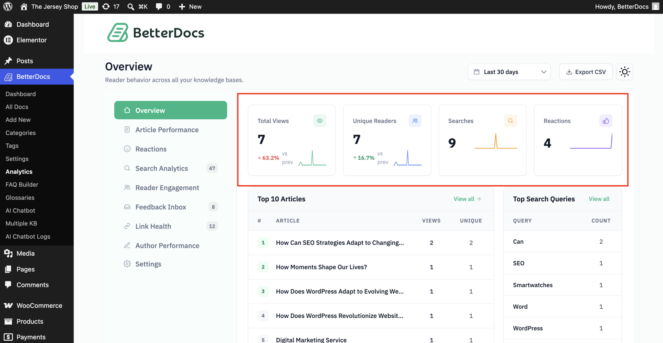Open the Link Health tab
Image resolution: width=663 pixels, height=343 pixels.
pos(171,226)
